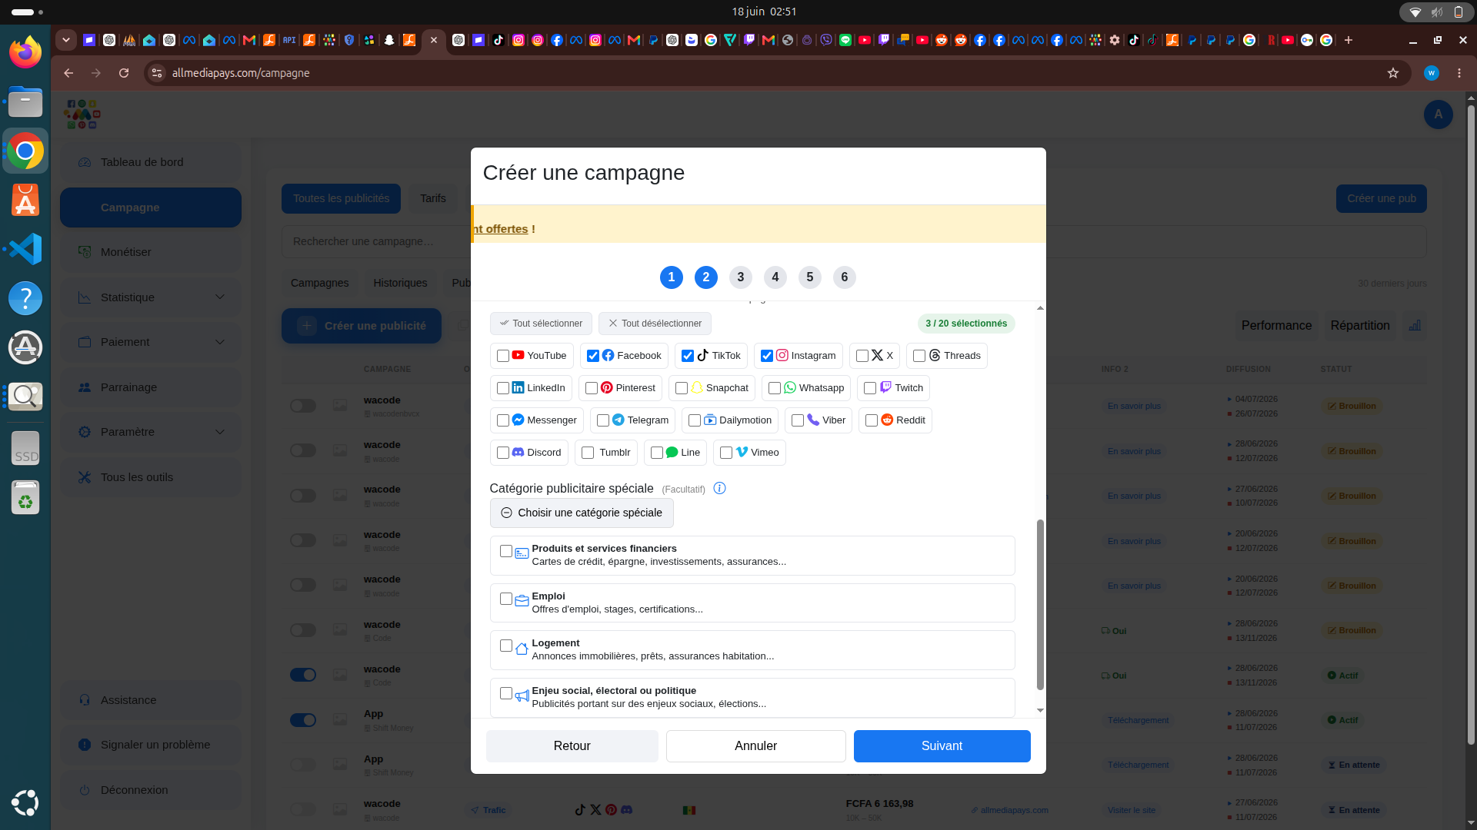
Task: Click Tout désélectionner button
Action: (x=655, y=324)
